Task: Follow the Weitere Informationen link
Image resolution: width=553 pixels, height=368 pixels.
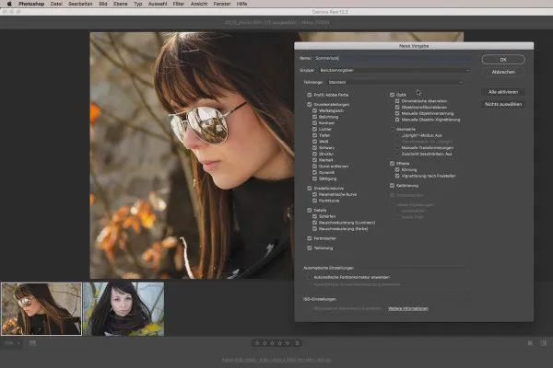Action: [x=407, y=308]
